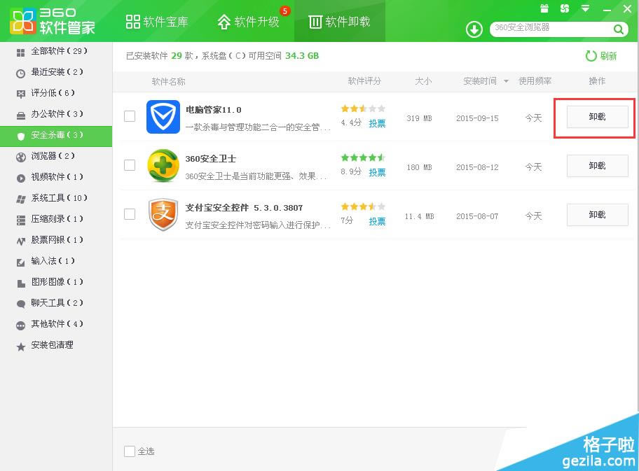Tick the checkbox for 电脑管家11.0
Viewport: 639px width, 471px height.
click(x=130, y=116)
